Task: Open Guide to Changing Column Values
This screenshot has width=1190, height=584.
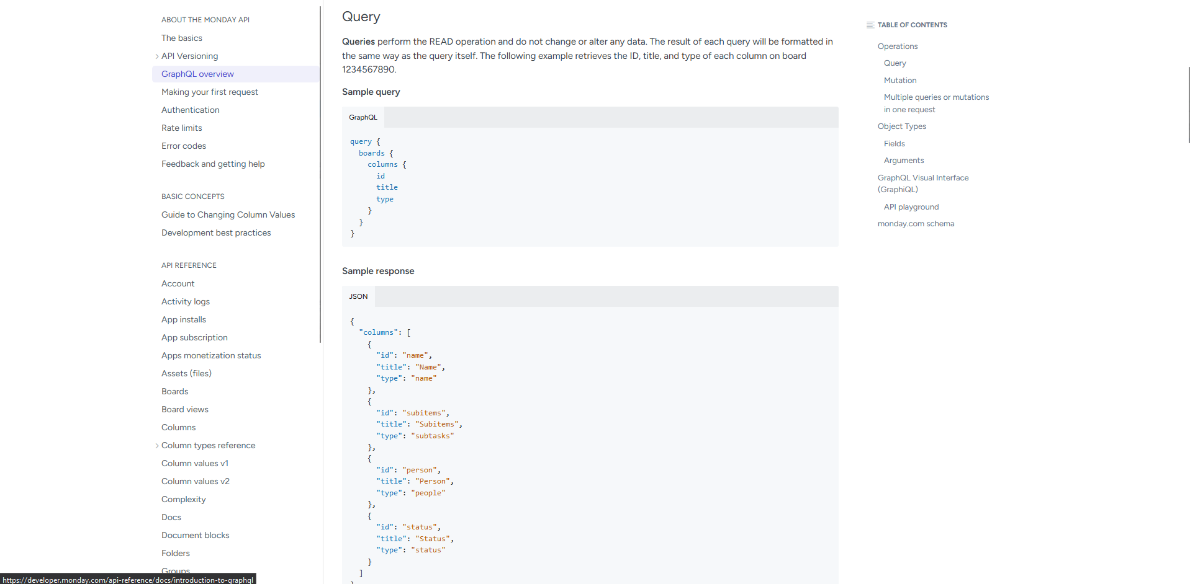Action: [x=228, y=215]
